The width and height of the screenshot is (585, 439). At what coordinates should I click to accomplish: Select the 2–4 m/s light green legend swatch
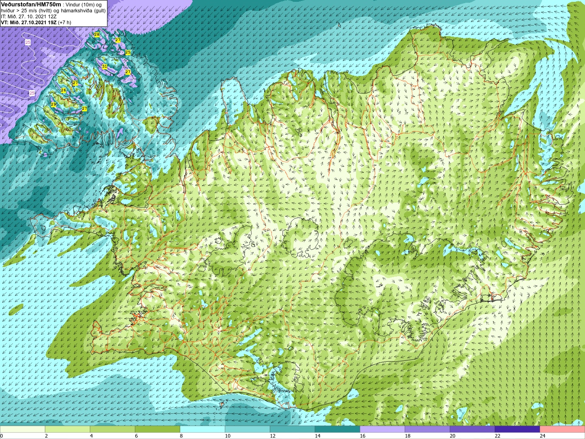(68, 429)
